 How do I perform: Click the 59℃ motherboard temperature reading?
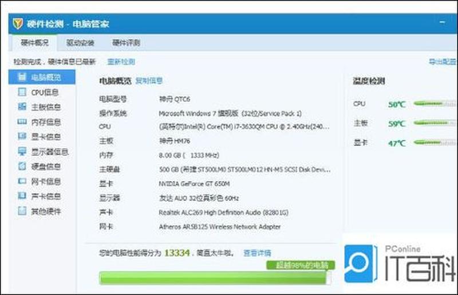point(397,124)
